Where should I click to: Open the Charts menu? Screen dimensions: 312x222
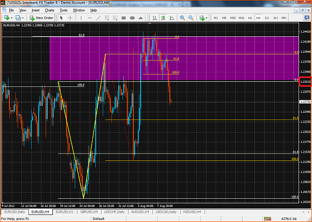coord(49,10)
